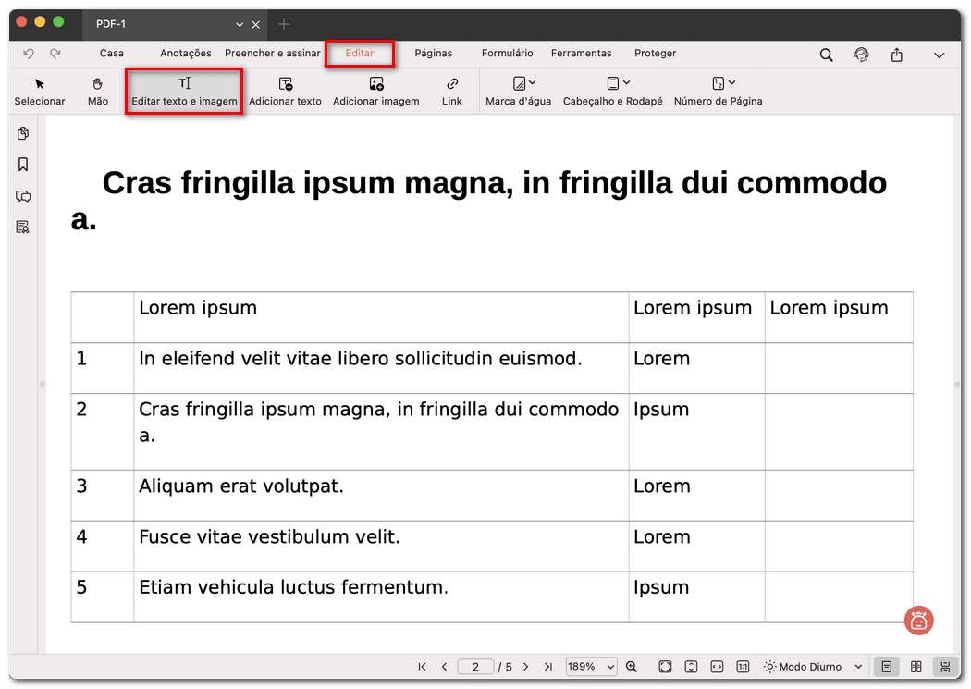Toggle single-page view mode
The image size is (971, 689).
(x=886, y=667)
